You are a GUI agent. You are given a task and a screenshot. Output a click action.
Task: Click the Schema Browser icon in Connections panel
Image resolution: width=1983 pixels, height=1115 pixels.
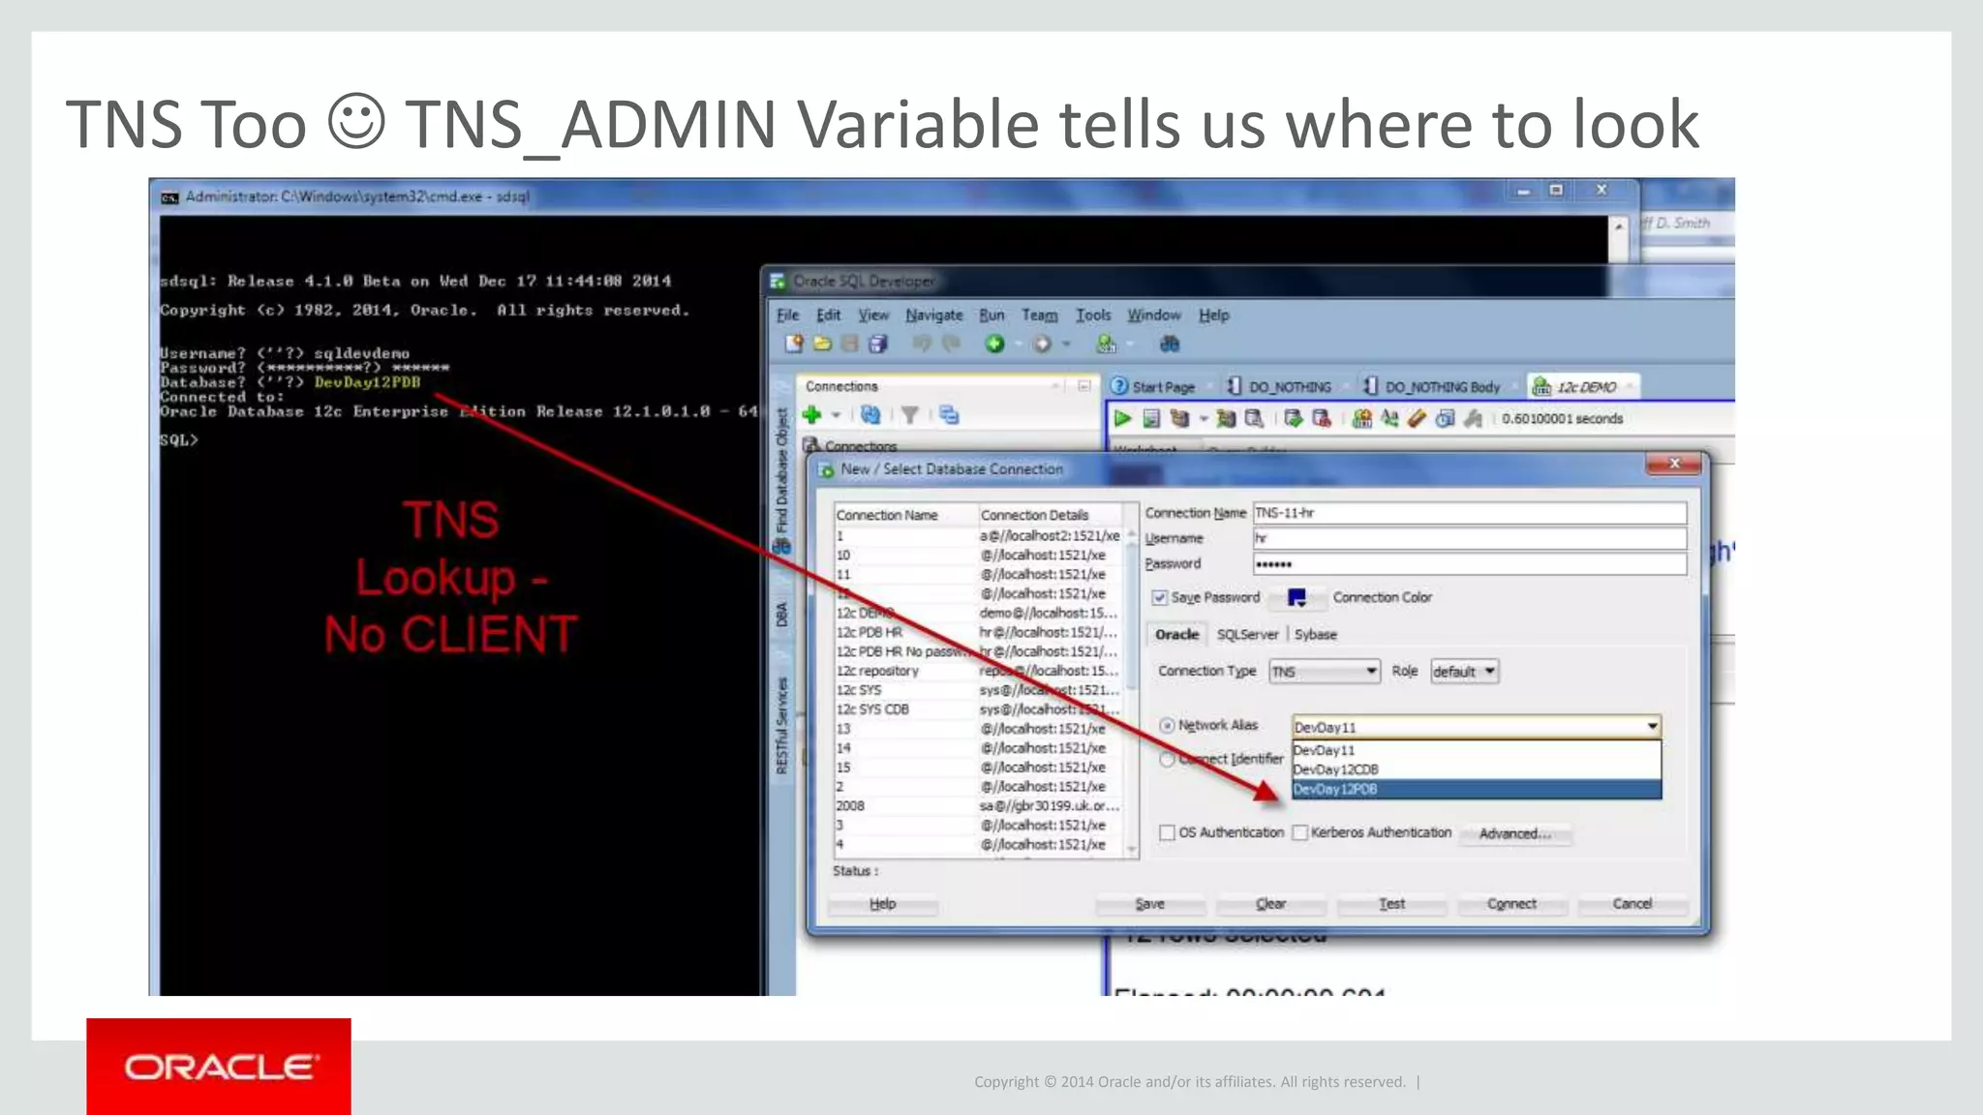[949, 415]
